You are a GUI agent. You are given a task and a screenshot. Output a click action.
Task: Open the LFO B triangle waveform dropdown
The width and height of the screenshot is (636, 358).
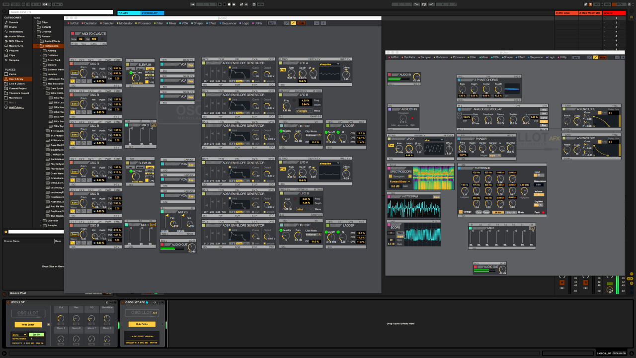pyautogui.click(x=304, y=111)
